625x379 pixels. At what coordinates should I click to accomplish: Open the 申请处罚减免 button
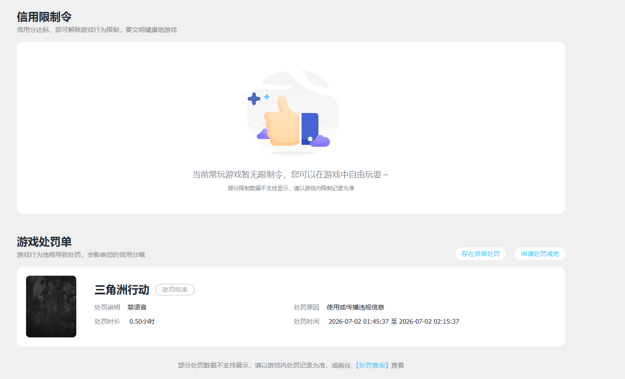[540, 254]
